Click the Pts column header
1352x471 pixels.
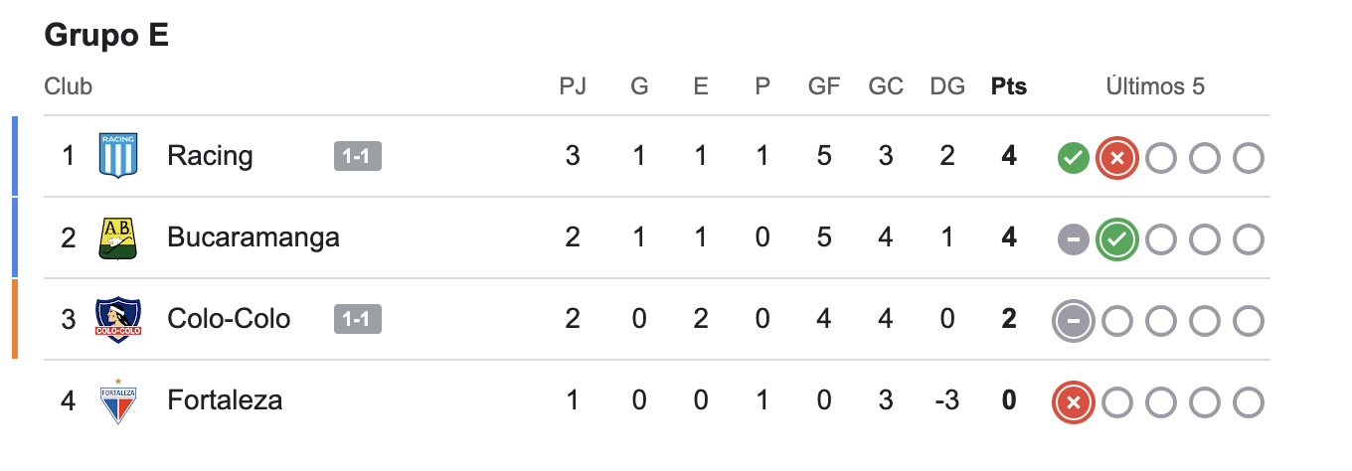(x=1009, y=86)
